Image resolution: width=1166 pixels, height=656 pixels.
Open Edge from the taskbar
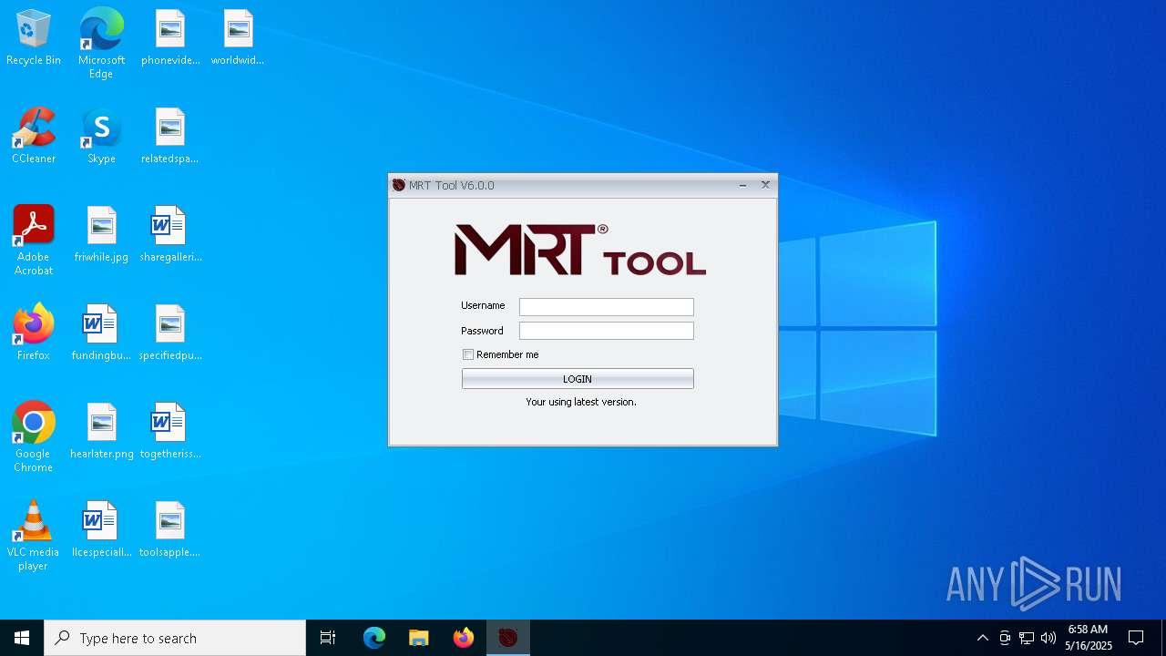pos(374,638)
